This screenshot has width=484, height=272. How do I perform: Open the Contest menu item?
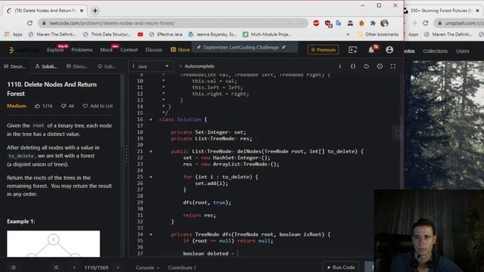click(129, 50)
